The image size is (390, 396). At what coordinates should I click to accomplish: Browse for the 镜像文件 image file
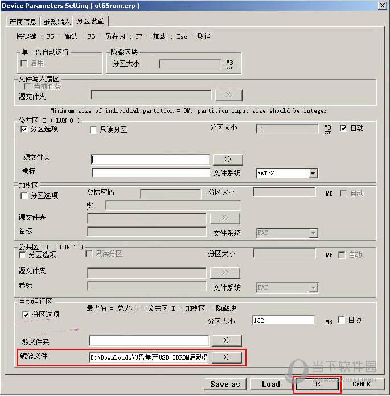pos(227,357)
